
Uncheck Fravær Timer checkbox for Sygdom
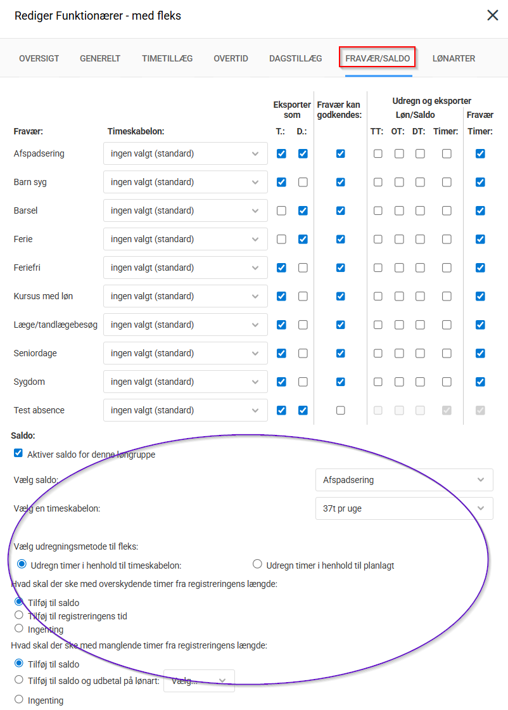tap(480, 382)
